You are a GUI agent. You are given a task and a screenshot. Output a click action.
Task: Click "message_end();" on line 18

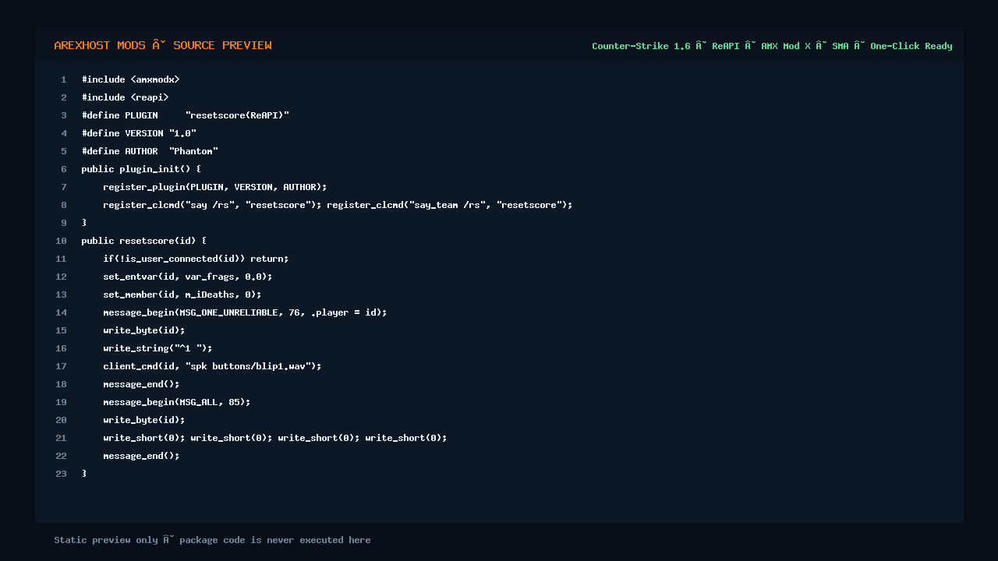coord(141,384)
